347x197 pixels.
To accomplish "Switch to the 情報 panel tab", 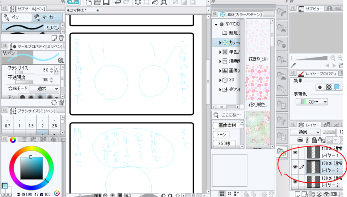I will [x=334, y=9].
